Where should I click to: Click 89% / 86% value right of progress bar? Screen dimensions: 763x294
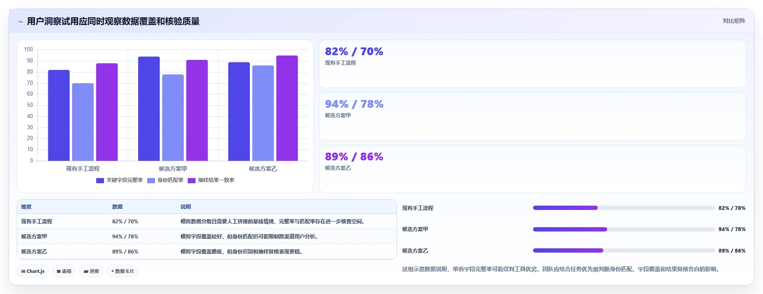coord(732,251)
